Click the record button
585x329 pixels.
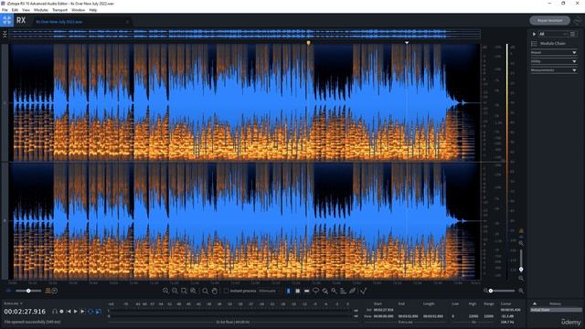click(x=61, y=311)
